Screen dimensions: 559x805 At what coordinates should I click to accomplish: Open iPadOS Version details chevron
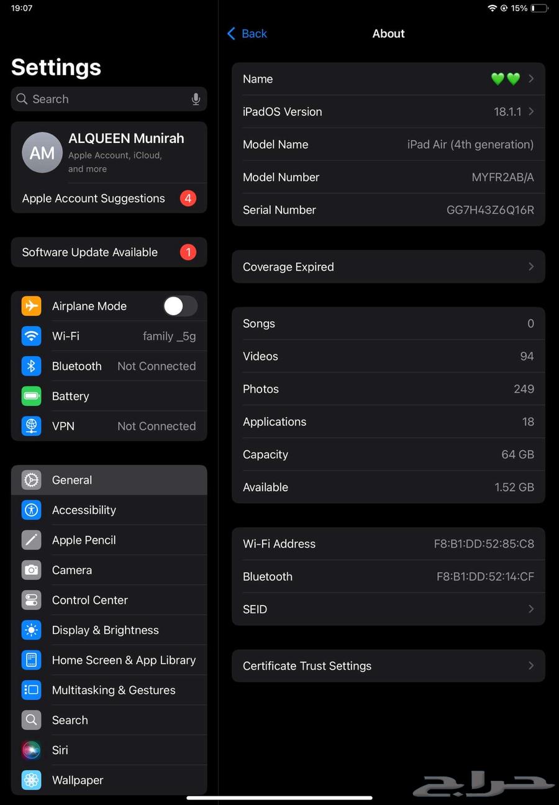531,112
